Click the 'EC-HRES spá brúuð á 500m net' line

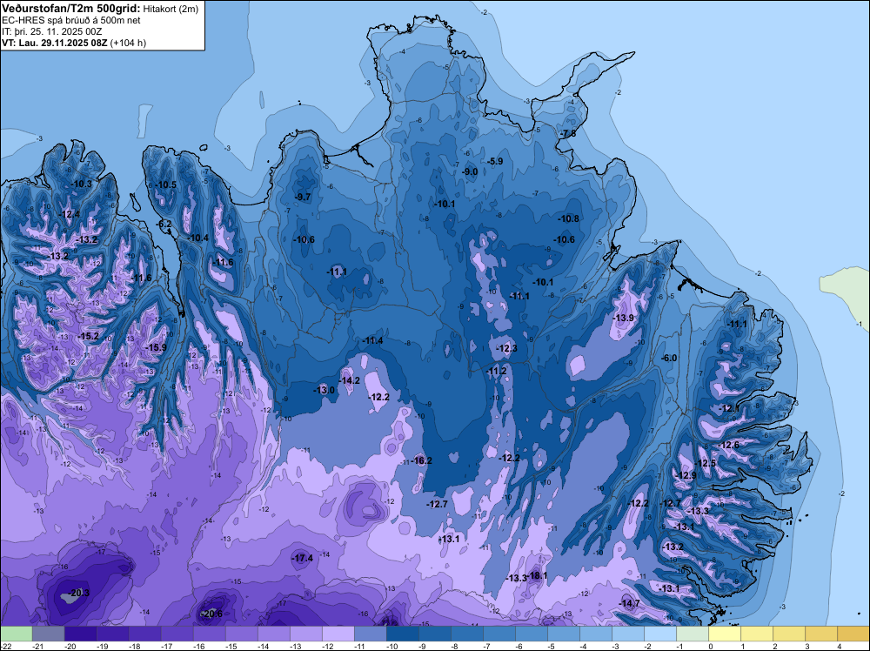point(71,20)
